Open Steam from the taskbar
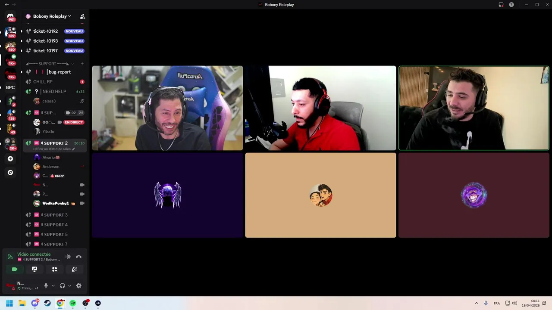Image resolution: width=552 pixels, height=310 pixels. pyautogui.click(x=47, y=303)
